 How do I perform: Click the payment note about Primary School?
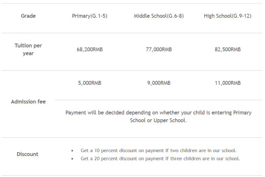tap(158, 112)
